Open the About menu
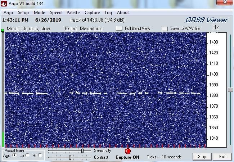Screen dimensions: 234x162 coord(123,13)
